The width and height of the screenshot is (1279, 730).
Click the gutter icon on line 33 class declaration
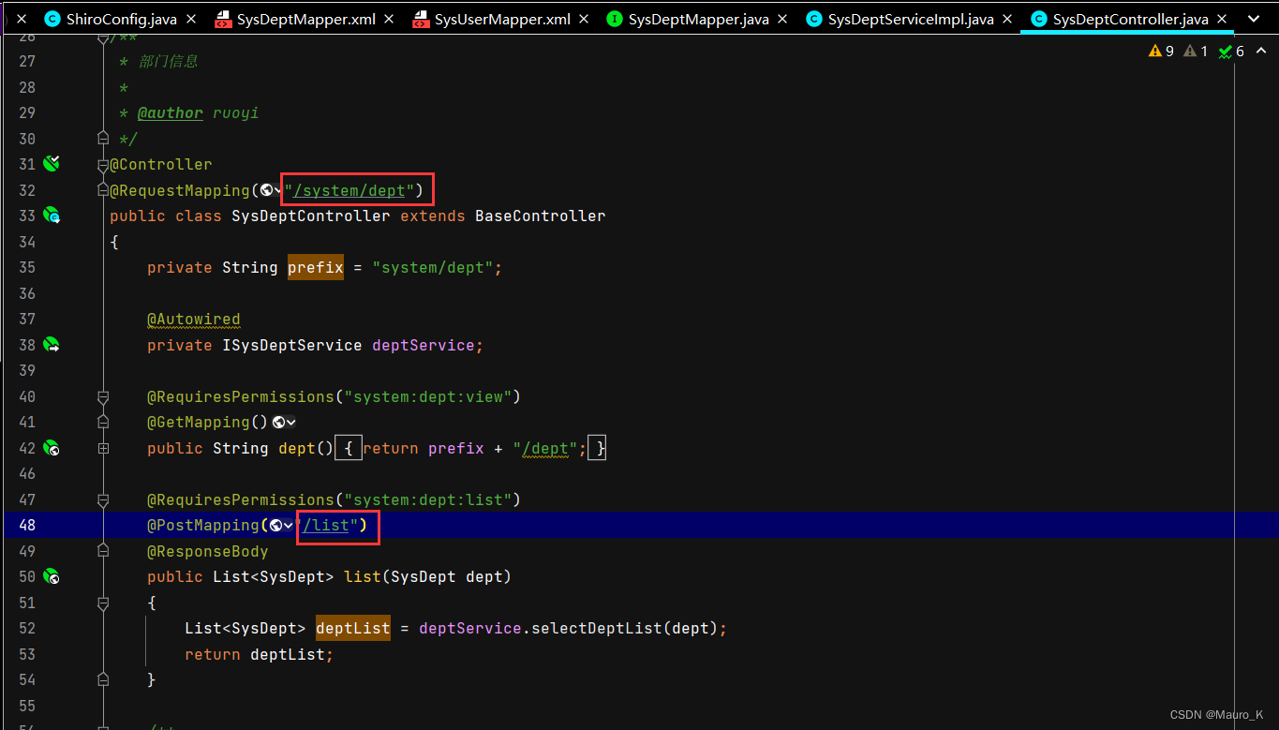click(x=52, y=216)
